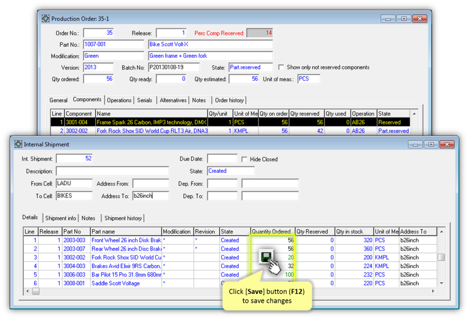
Task: Click the Int. Shipment number field
Action: click(x=74, y=158)
